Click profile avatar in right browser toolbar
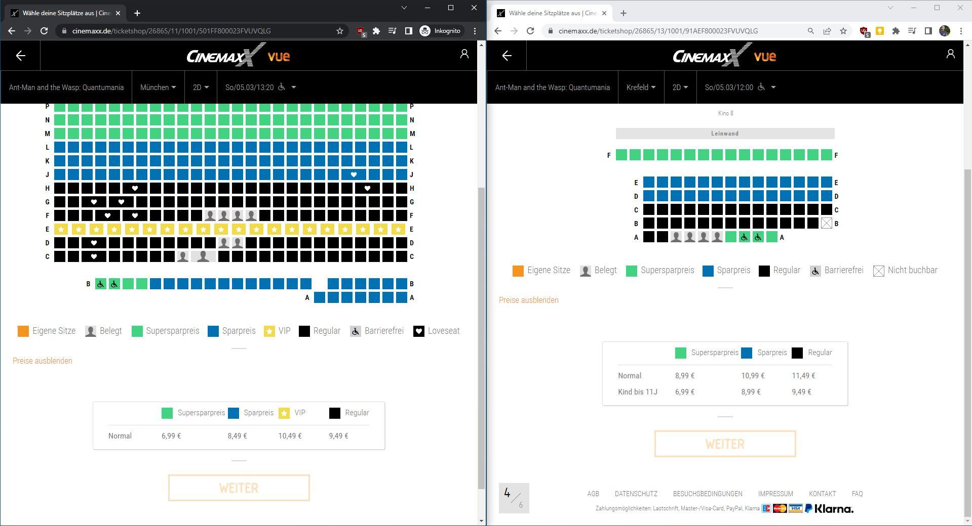The width and height of the screenshot is (972, 526). [x=945, y=31]
